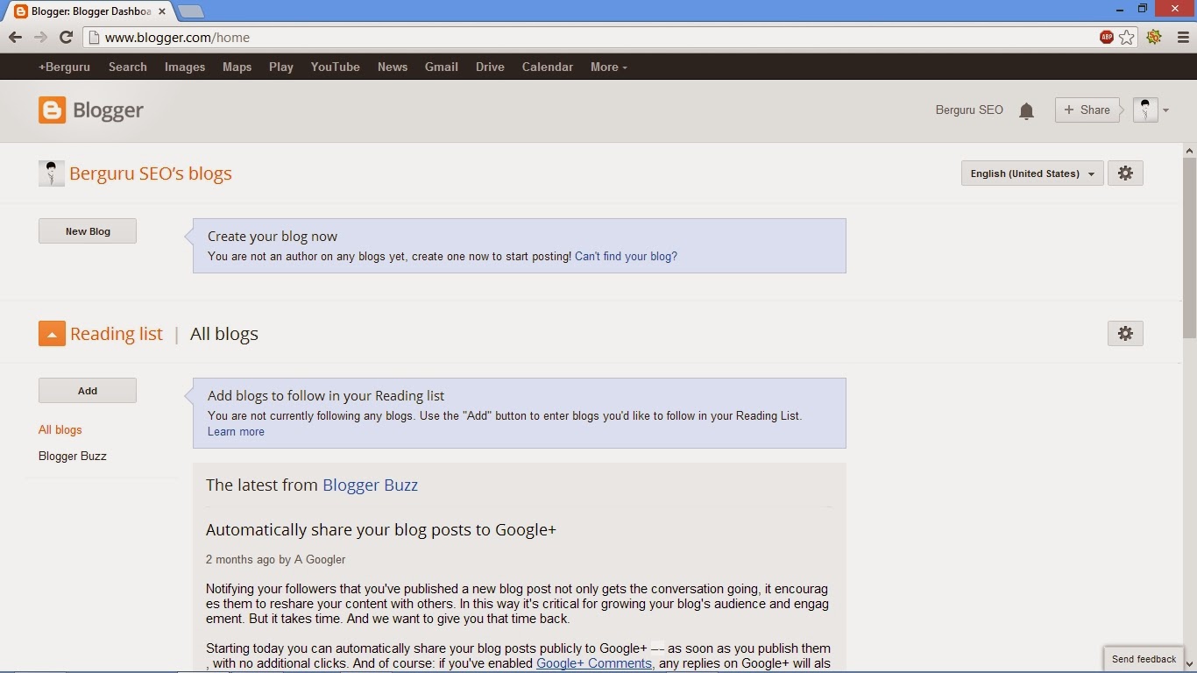The image size is (1197, 673).
Task: Click the + Share button
Action: (1087, 110)
